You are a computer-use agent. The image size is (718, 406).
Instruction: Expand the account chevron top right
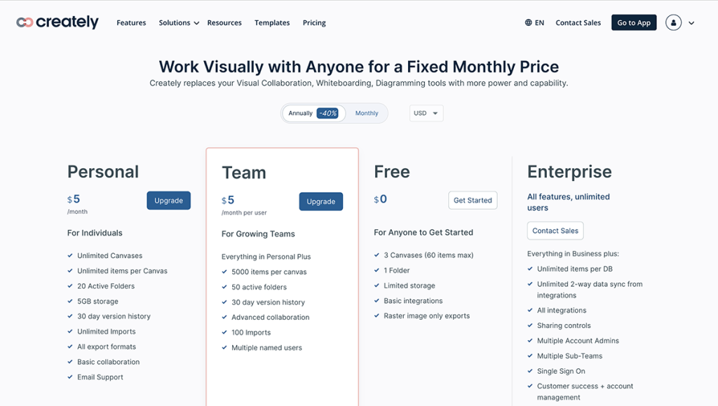click(691, 22)
